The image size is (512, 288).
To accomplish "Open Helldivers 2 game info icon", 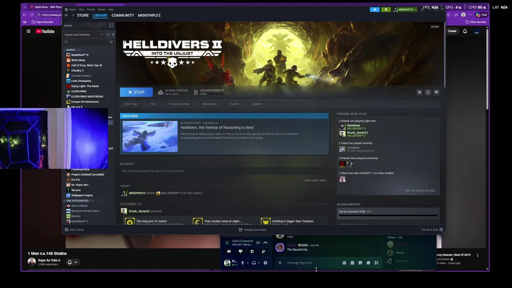I will coord(428,92).
